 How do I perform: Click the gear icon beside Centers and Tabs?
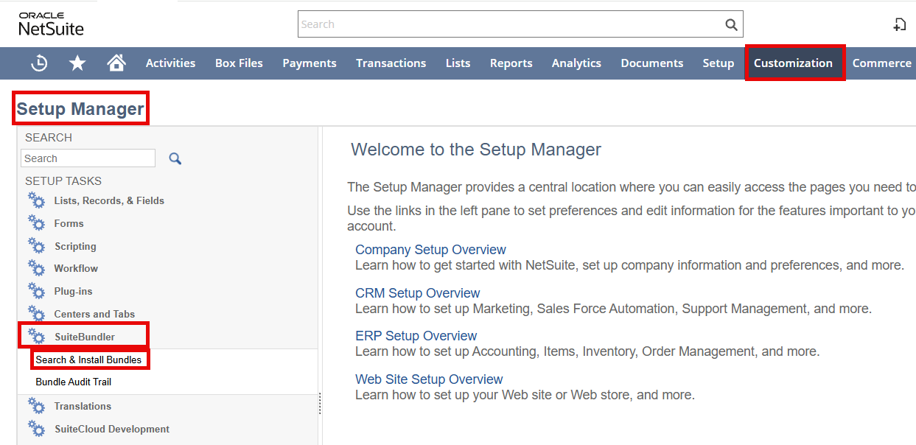[36, 314]
